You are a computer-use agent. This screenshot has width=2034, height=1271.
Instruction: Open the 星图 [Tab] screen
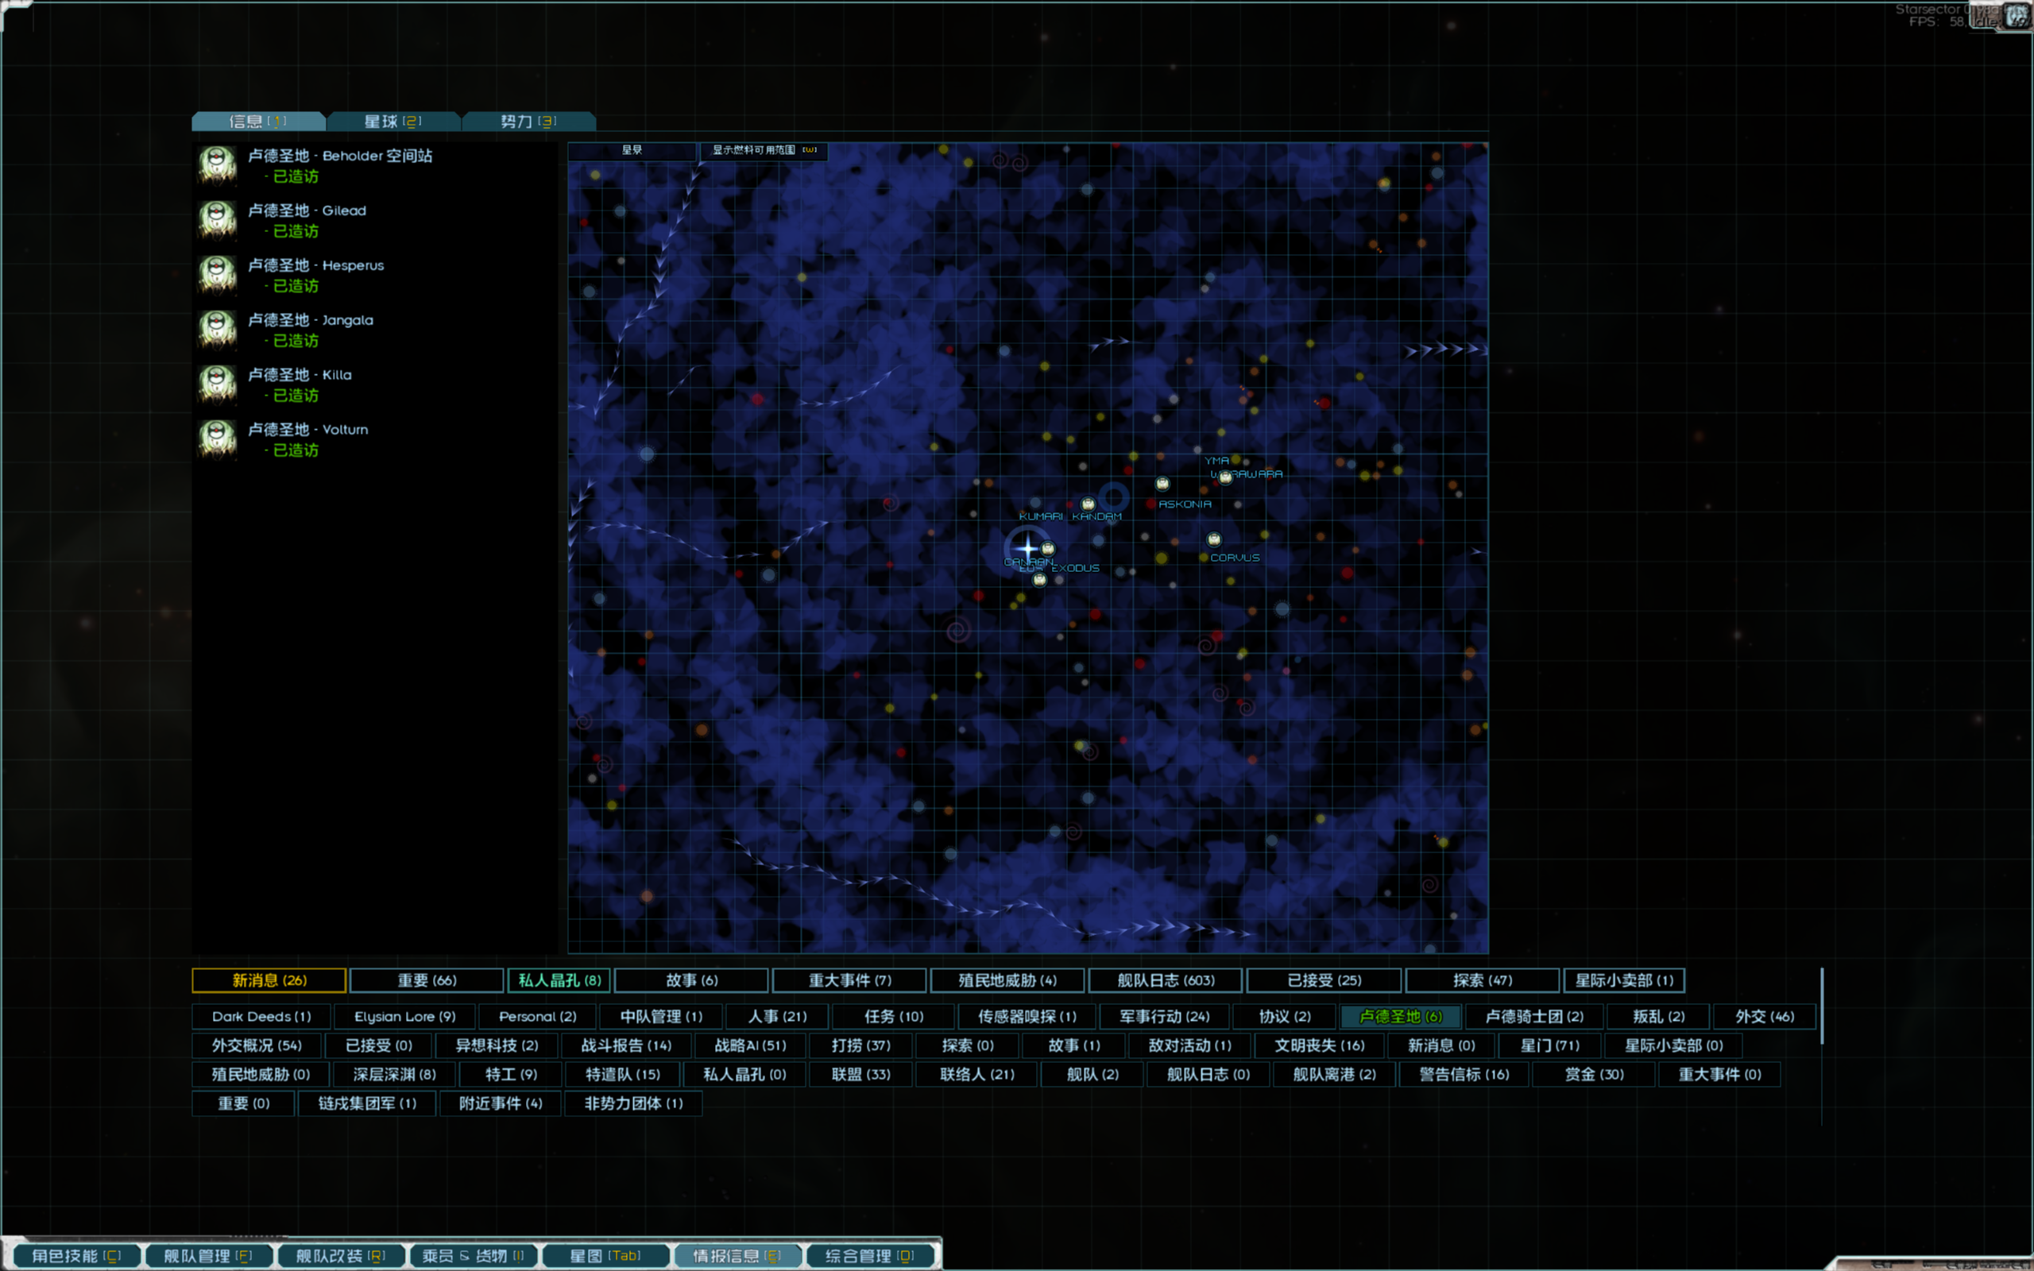[605, 1256]
